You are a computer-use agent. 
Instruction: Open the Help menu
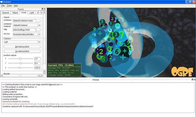coord(16,6)
